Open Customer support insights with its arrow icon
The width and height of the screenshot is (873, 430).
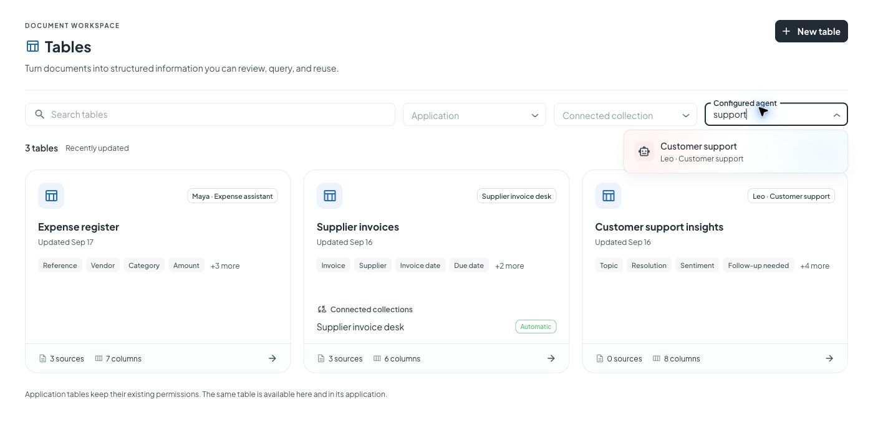829,358
